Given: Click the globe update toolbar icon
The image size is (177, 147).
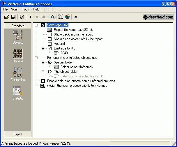Looking at the screenshot, I should coord(67,17).
